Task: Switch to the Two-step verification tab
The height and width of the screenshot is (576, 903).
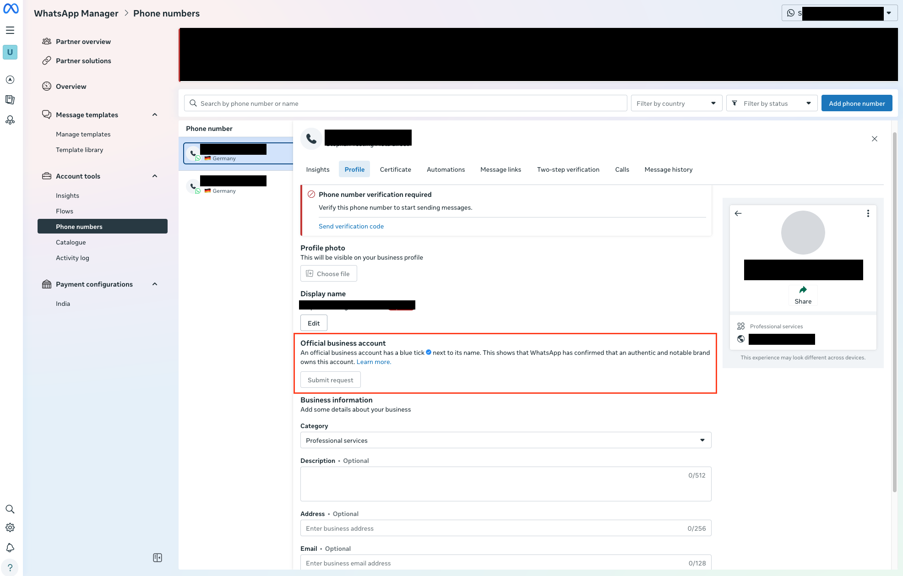Action: (568, 169)
